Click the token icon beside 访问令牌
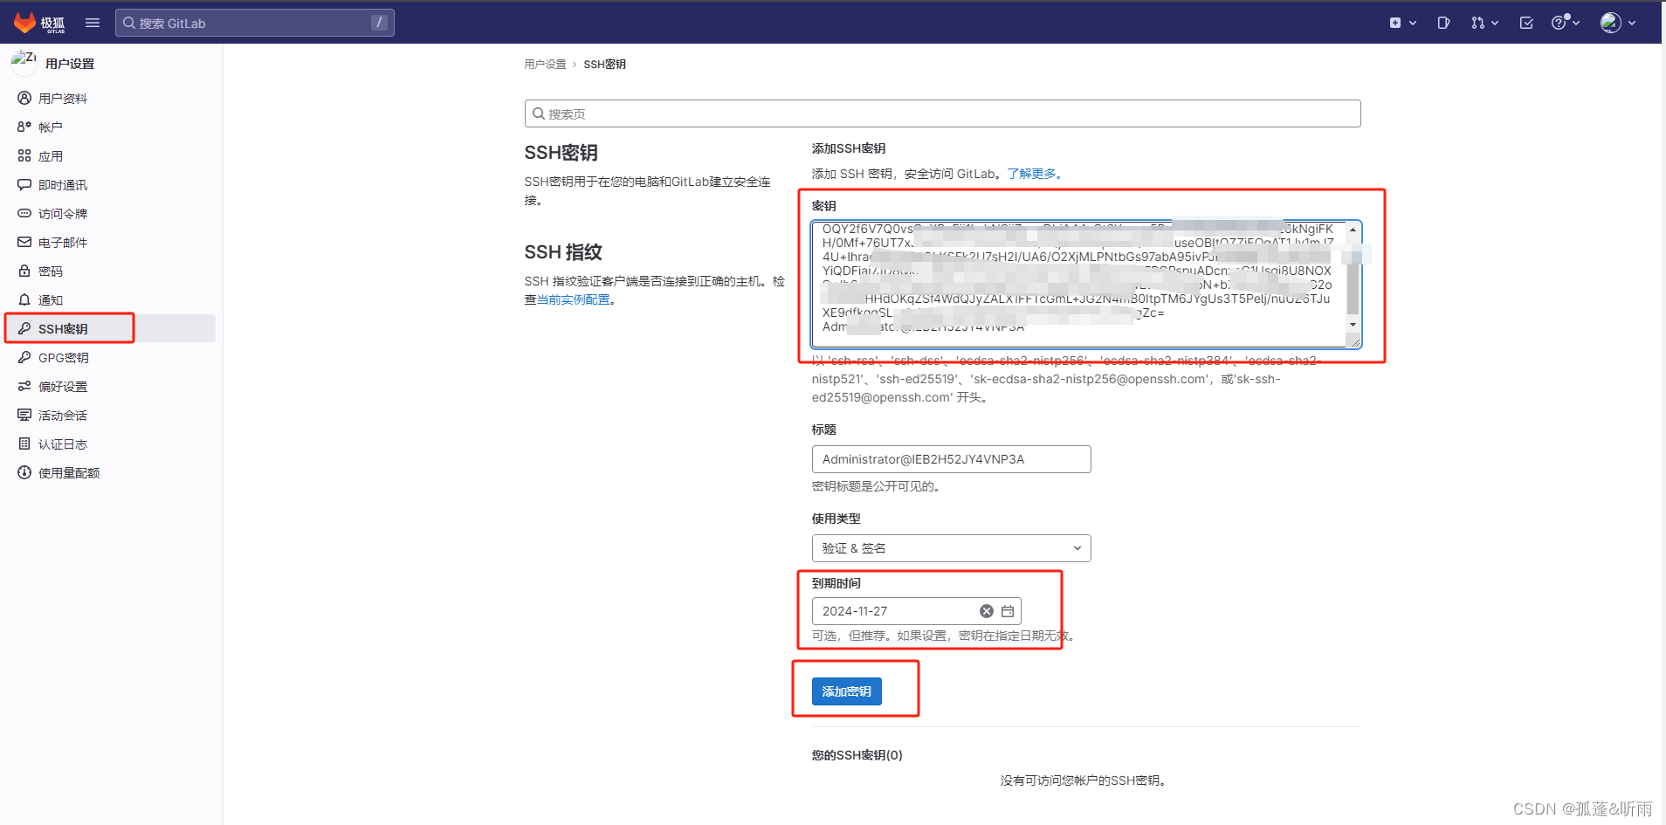Viewport: 1666px width, 825px height. pyautogui.click(x=24, y=213)
